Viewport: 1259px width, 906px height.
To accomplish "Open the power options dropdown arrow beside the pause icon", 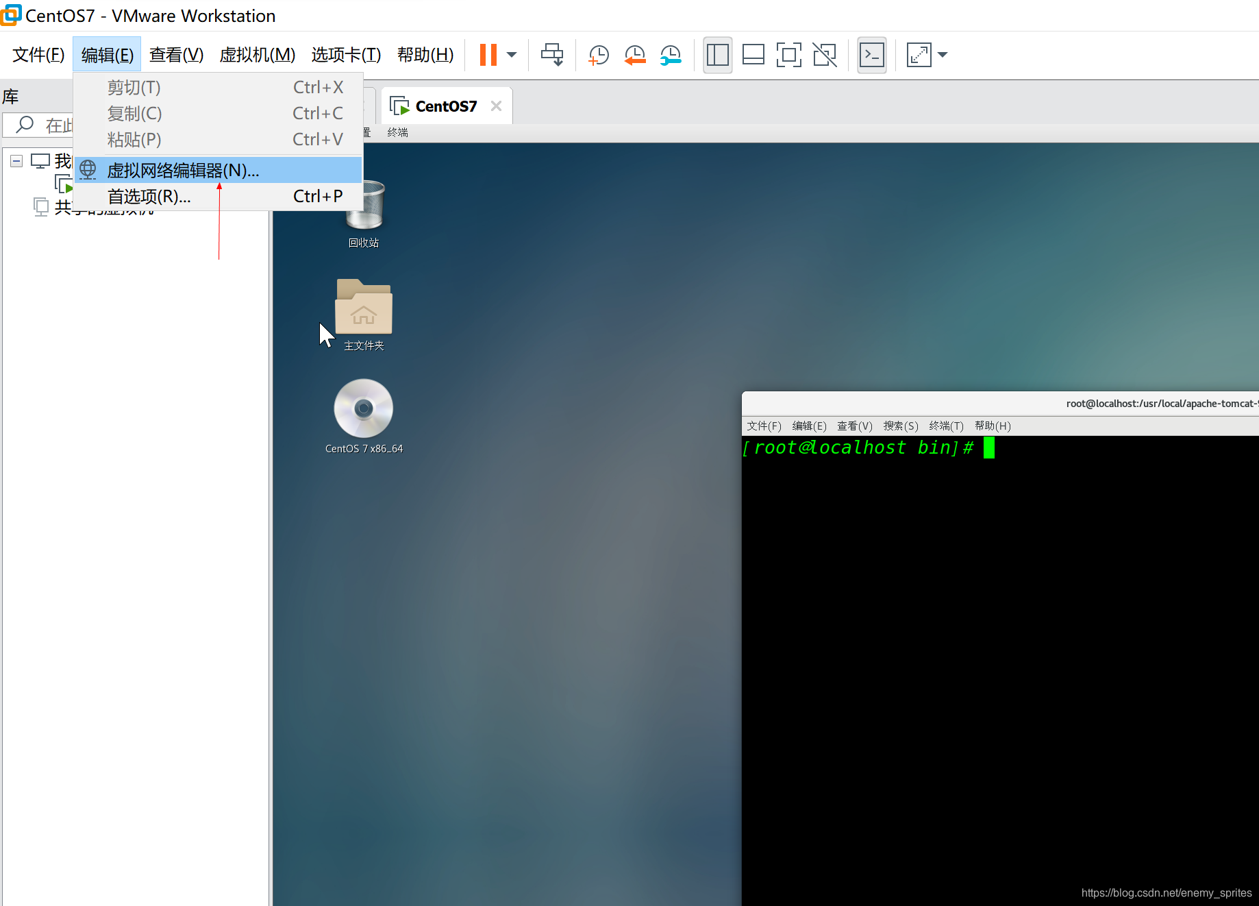I will pos(512,55).
